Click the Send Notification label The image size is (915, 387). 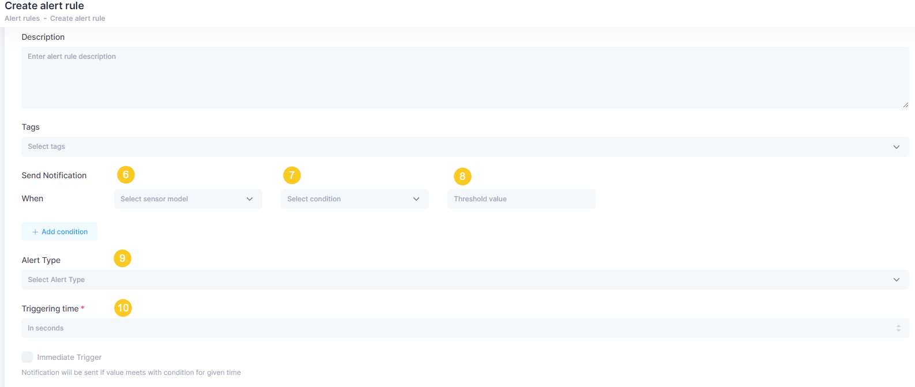[x=54, y=175]
